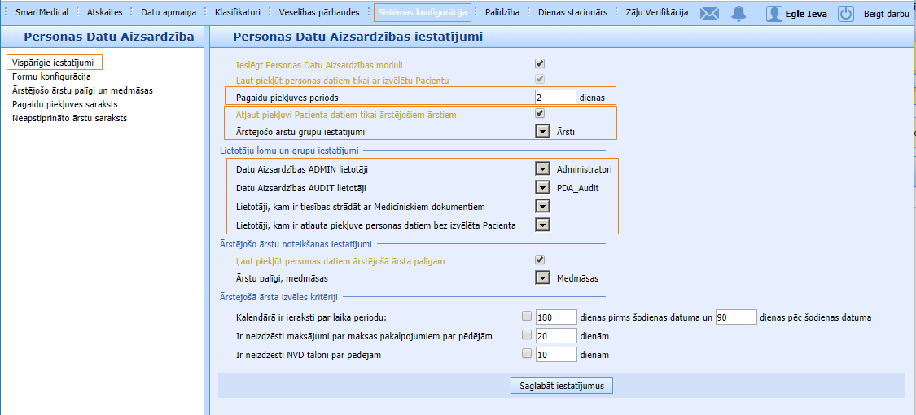Click the unpaid payments days input field
916x415 pixels.
coord(556,335)
